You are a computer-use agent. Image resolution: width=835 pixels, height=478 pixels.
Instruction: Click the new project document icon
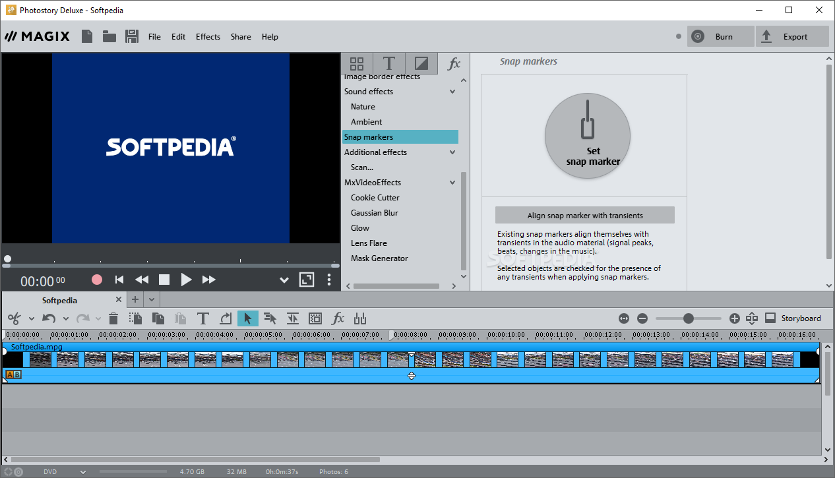[x=87, y=37]
